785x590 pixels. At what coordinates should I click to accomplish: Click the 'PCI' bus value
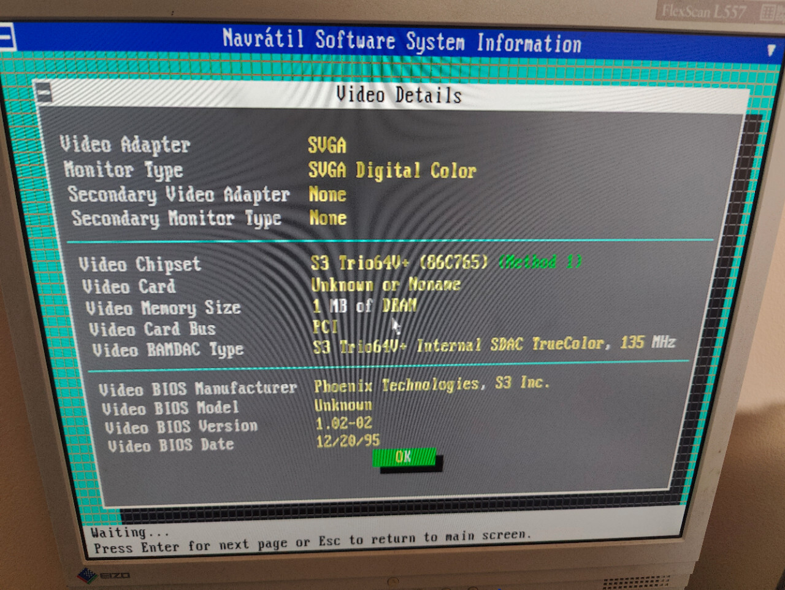(326, 327)
